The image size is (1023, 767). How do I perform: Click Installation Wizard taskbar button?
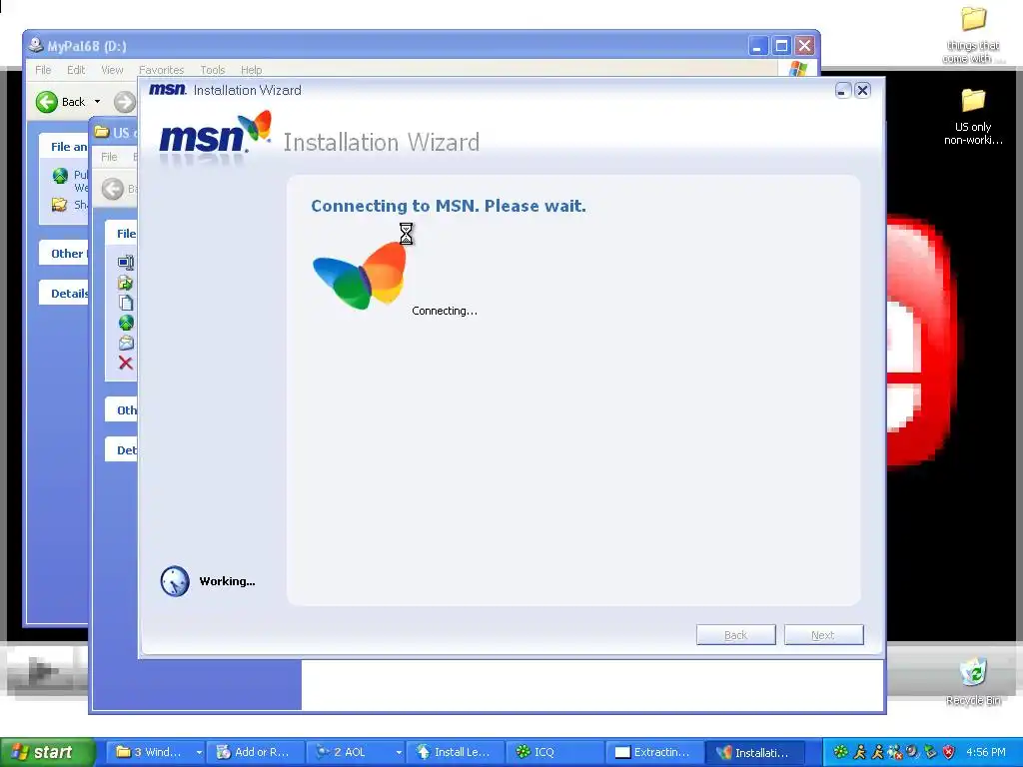[755, 752]
